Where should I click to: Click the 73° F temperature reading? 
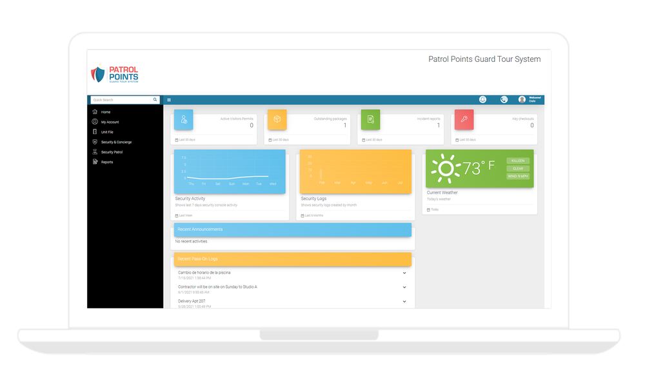(479, 168)
